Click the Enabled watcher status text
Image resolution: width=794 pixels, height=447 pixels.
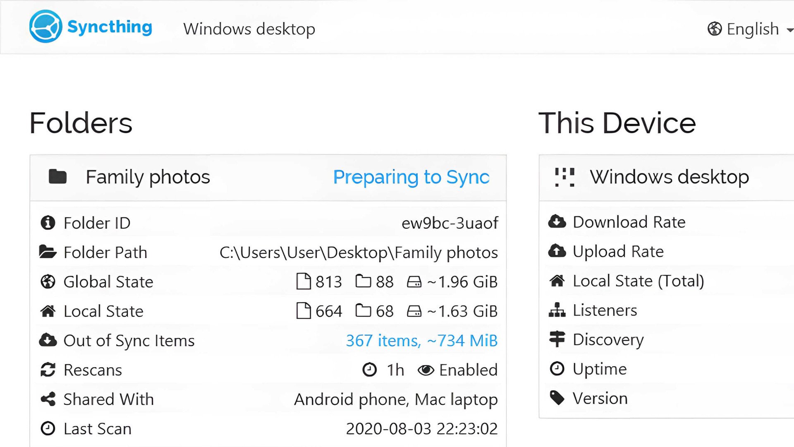(469, 370)
